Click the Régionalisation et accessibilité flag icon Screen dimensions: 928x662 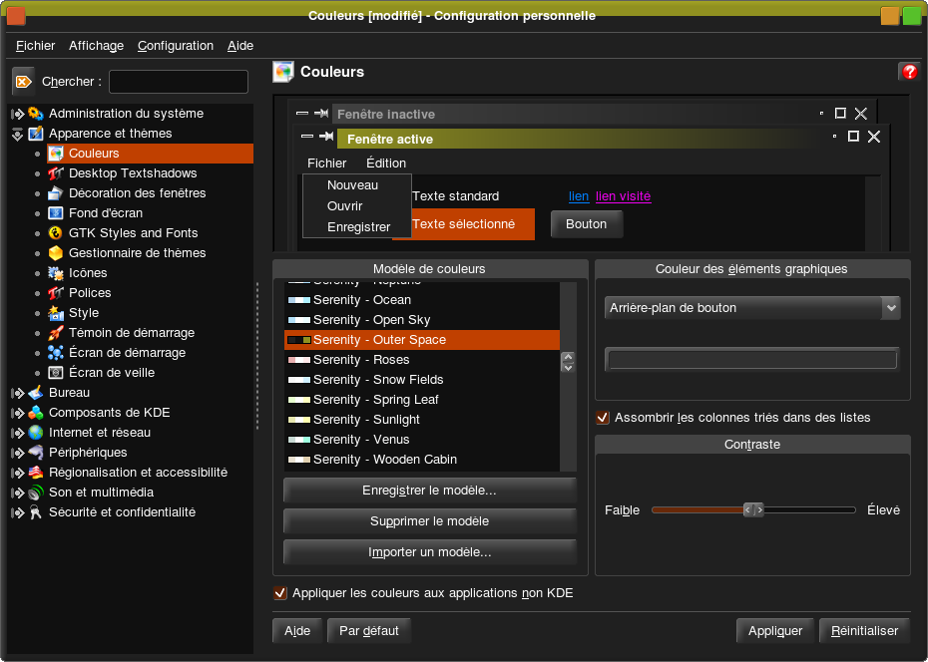(x=36, y=473)
